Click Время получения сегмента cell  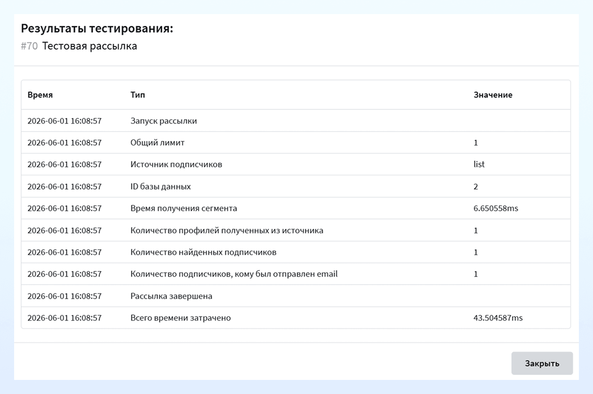click(184, 208)
